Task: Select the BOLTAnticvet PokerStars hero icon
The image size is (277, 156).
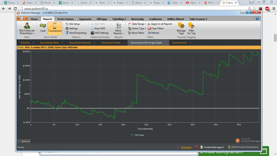Action: (x=27, y=29)
